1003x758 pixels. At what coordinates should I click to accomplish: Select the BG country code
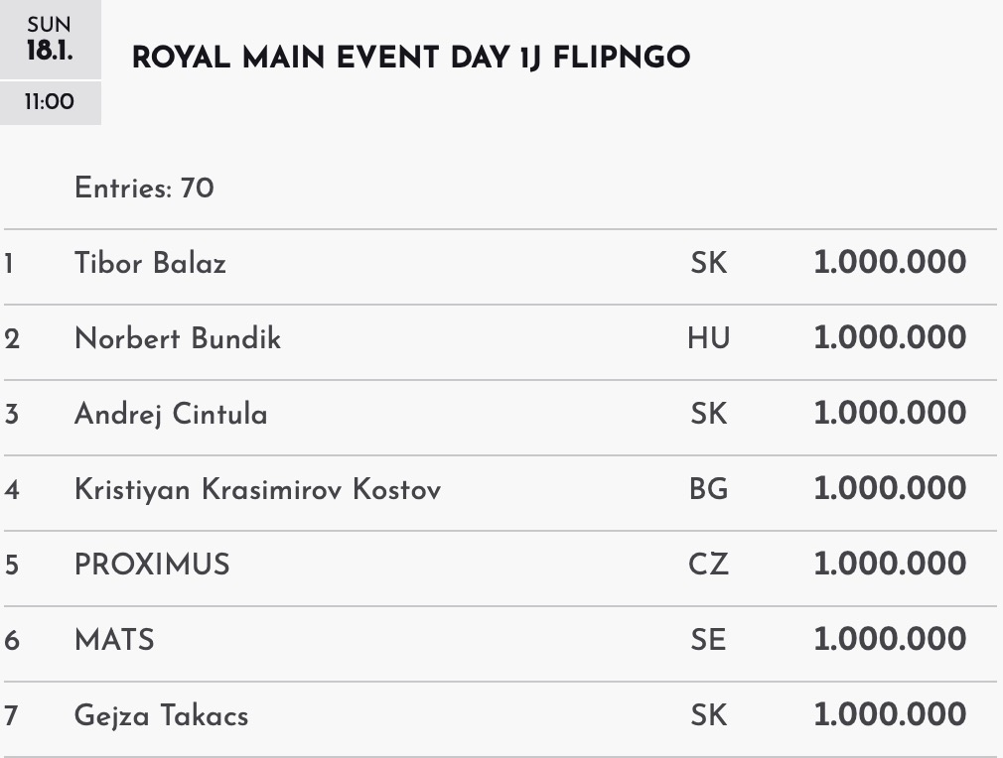click(708, 490)
